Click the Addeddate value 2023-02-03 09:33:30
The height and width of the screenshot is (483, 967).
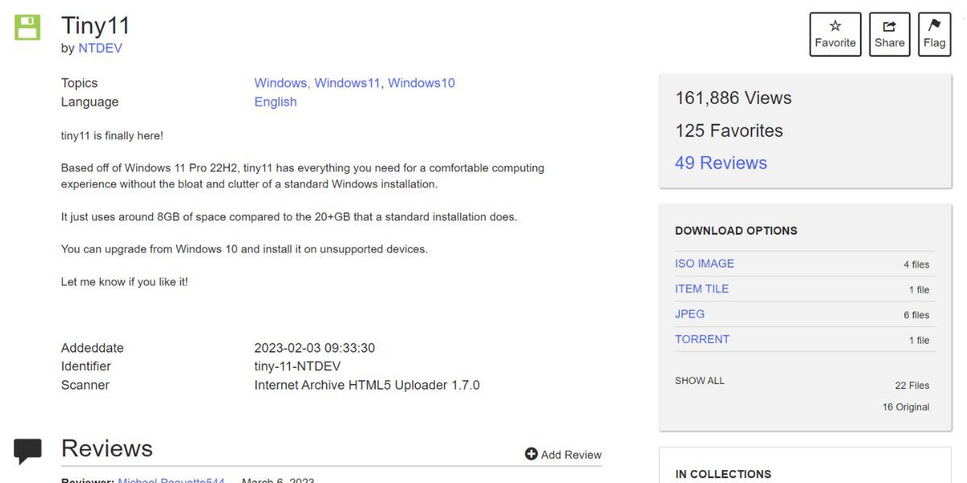[x=314, y=348]
